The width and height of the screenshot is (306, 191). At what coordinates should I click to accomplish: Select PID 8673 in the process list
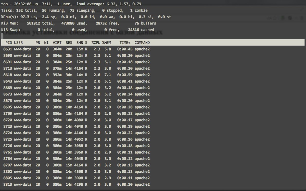8,94
